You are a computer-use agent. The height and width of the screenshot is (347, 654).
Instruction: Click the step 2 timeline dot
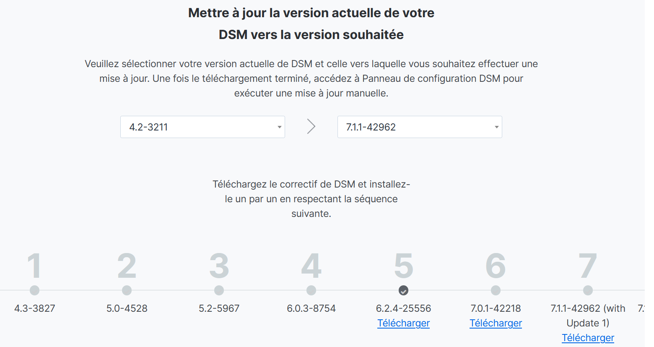pyautogui.click(x=127, y=290)
